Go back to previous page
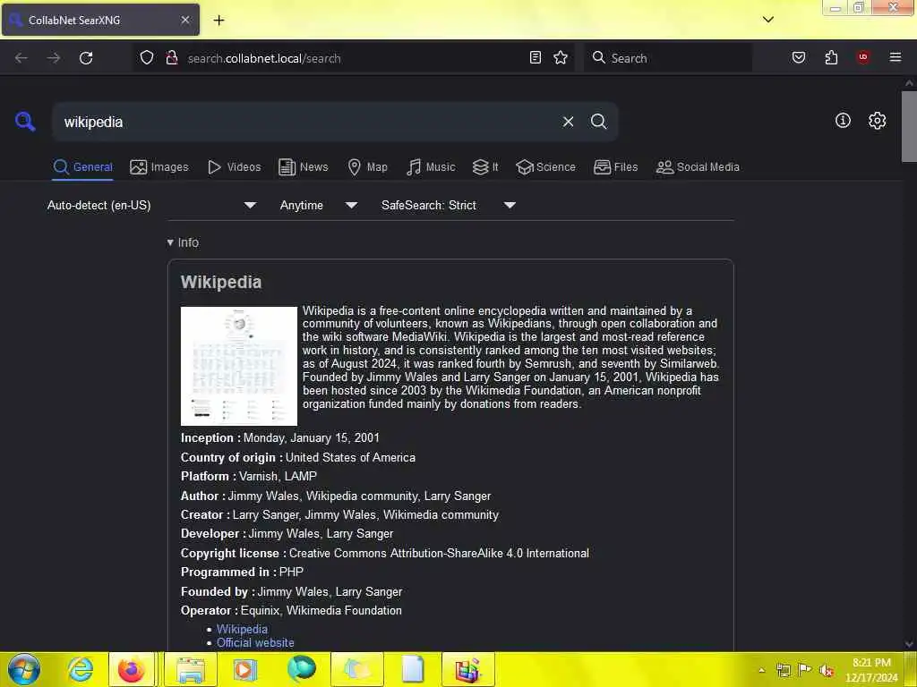 pyautogui.click(x=21, y=58)
